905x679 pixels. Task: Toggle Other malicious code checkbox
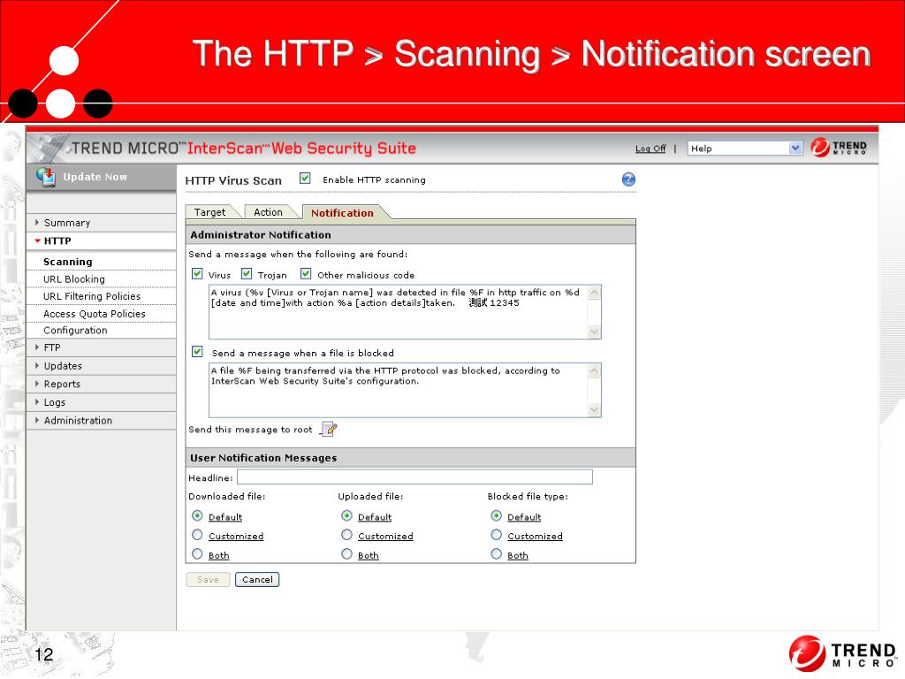306,274
